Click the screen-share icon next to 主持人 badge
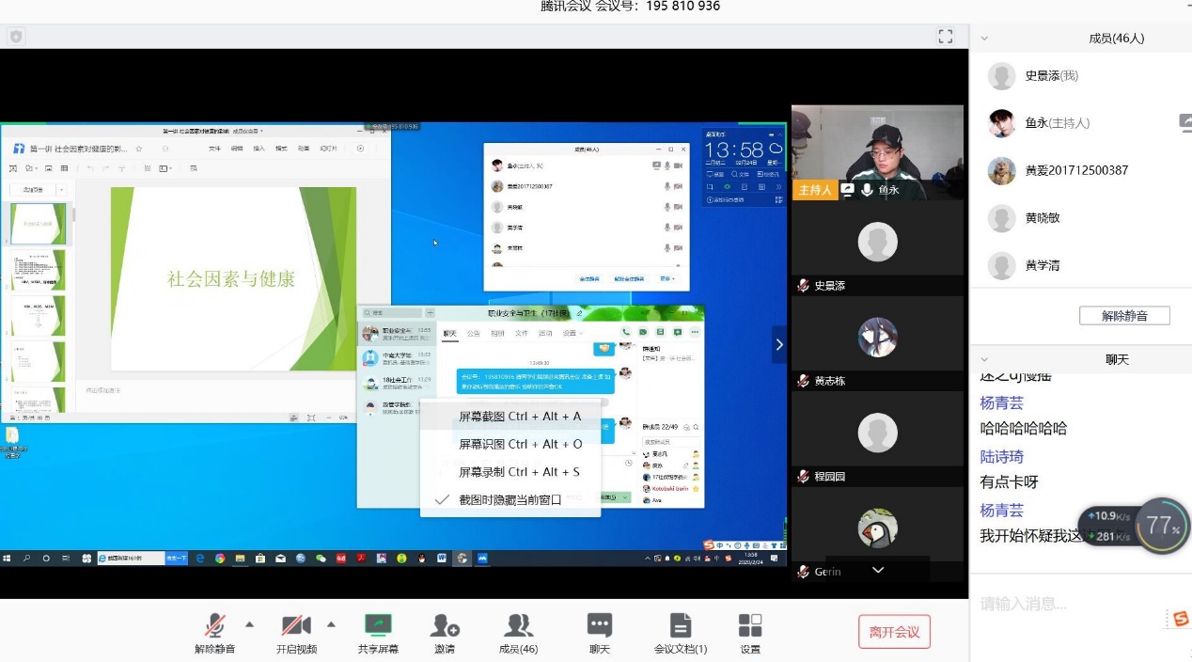1192x662 pixels. point(847,190)
